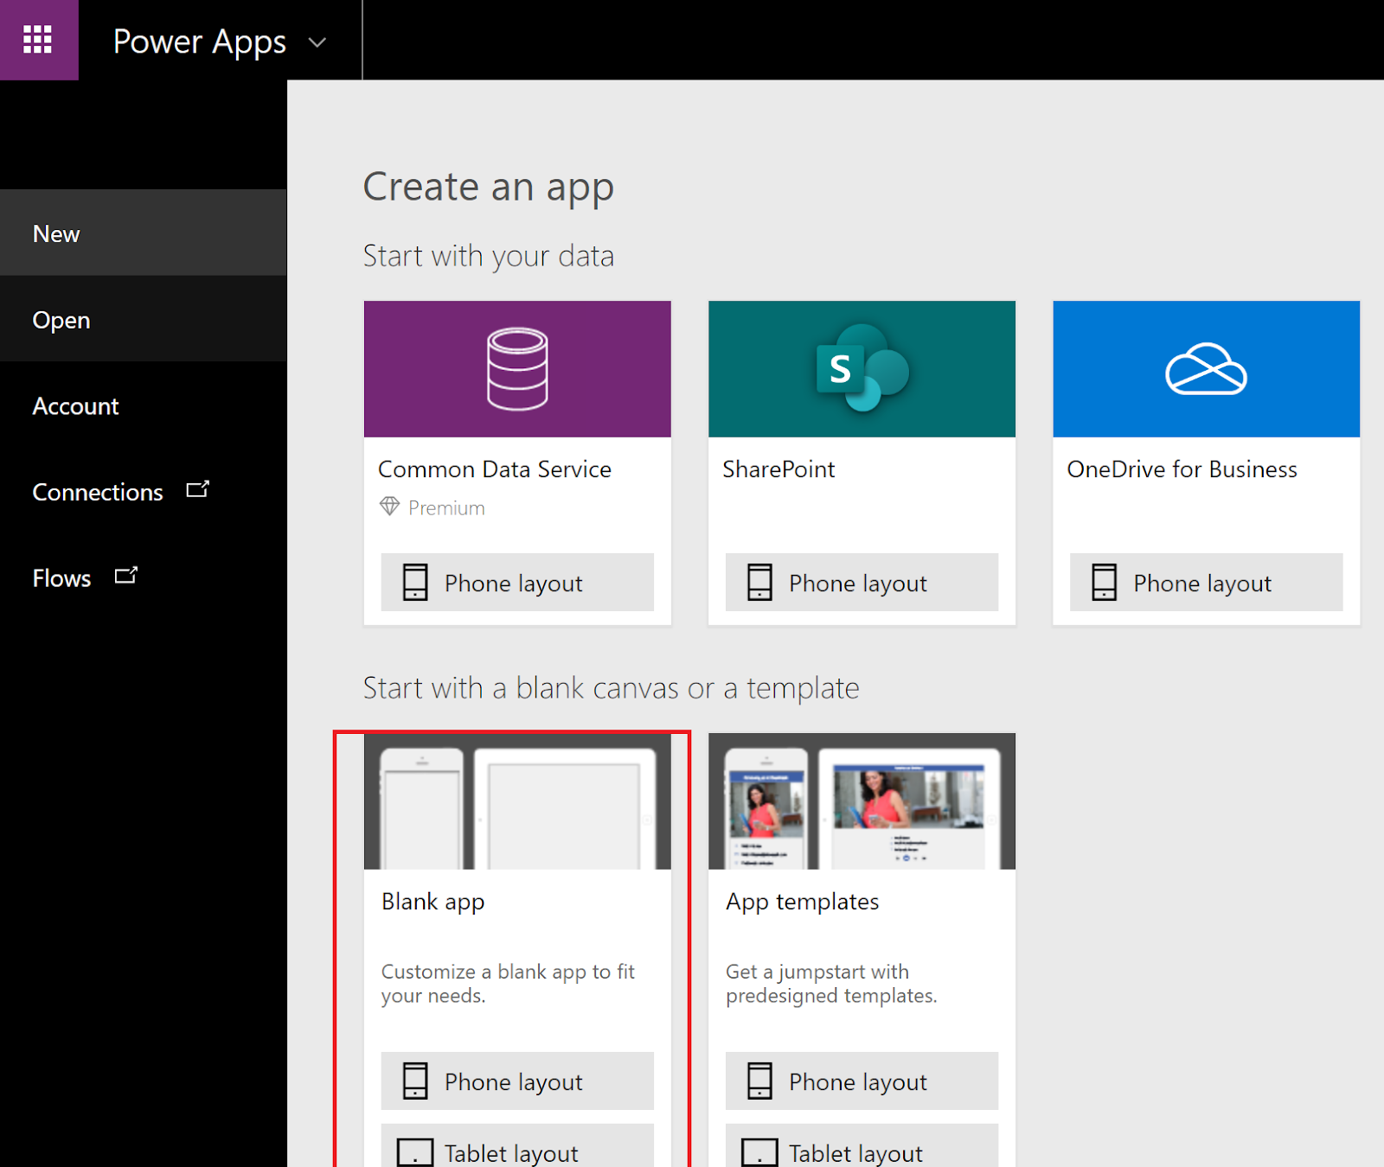Click the phone icon on SharePoint's layout button
Viewport: 1384px width, 1167px height.
[x=760, y=582]
